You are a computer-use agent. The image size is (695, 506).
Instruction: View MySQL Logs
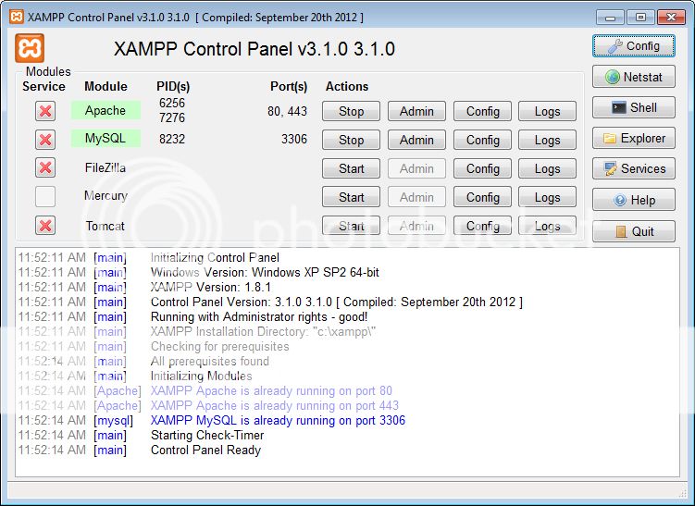coord(548,140)
